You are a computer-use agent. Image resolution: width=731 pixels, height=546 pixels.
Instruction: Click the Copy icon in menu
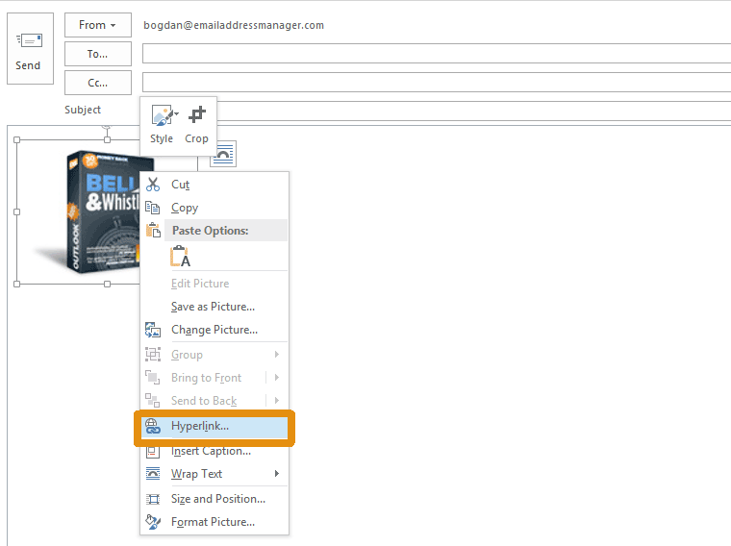pos(152,208)
